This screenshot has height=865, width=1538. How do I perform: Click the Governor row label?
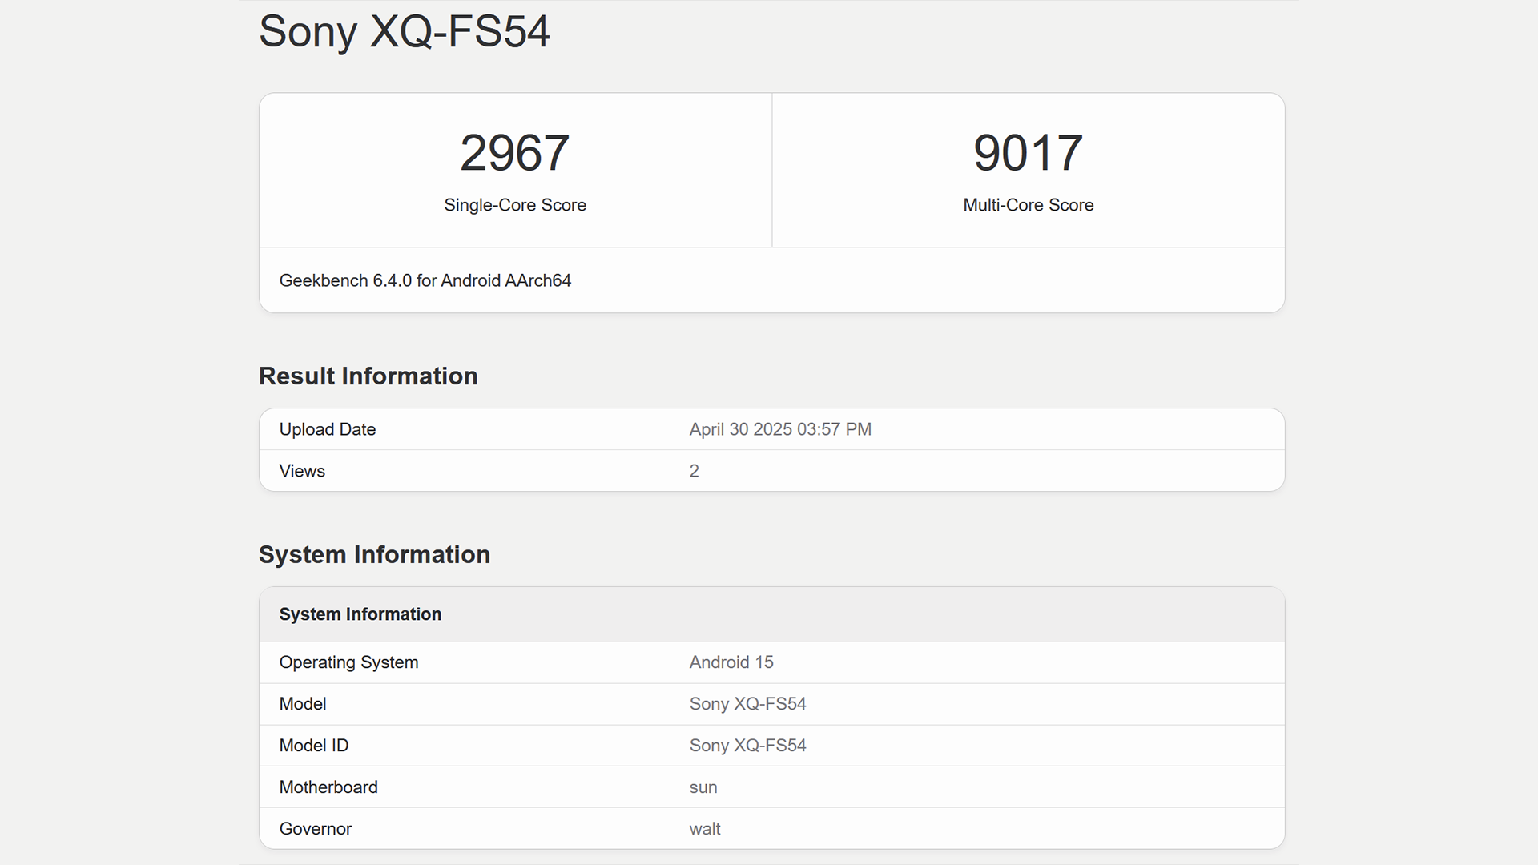point(315,829)
